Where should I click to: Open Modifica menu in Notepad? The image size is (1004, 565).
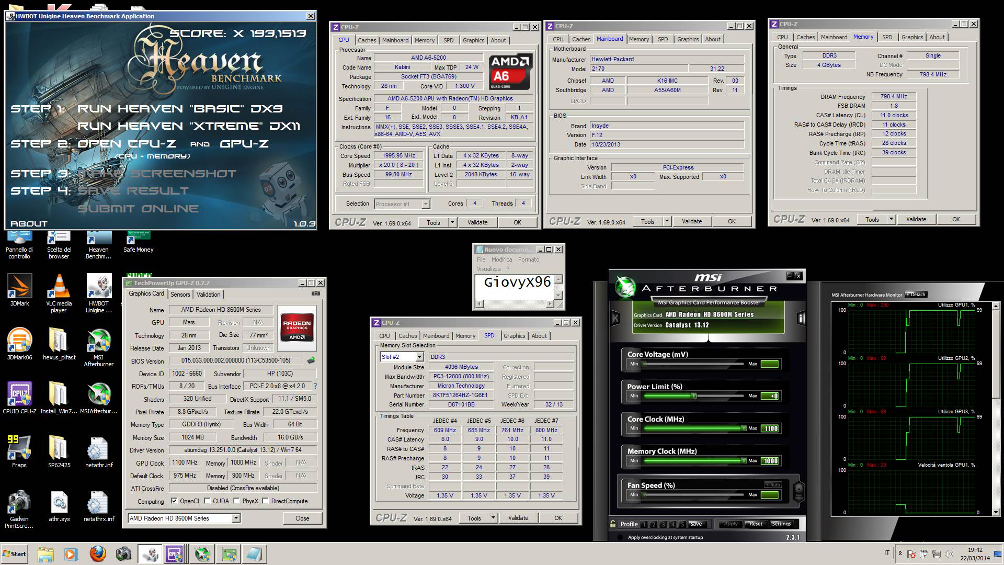501,259
